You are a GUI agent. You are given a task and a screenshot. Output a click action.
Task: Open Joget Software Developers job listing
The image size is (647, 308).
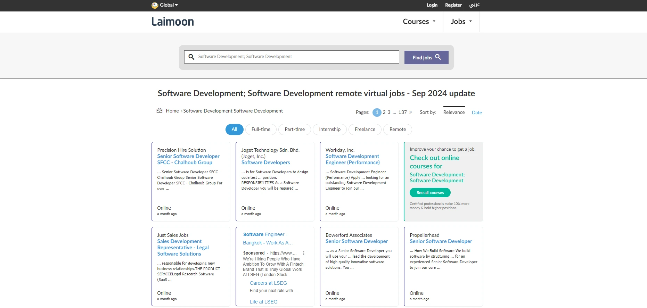pyautogui.click(x=265, y=163)
